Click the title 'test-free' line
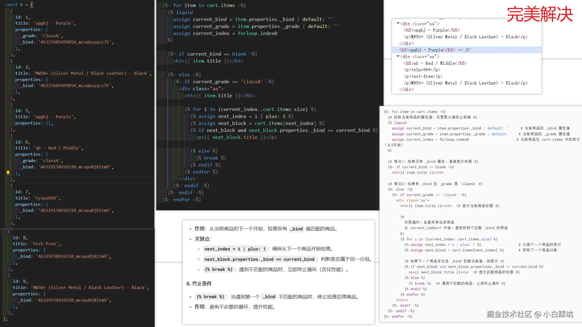Viewport: 582px width, 327px height. pyautogui.click(x=37, y=244)
